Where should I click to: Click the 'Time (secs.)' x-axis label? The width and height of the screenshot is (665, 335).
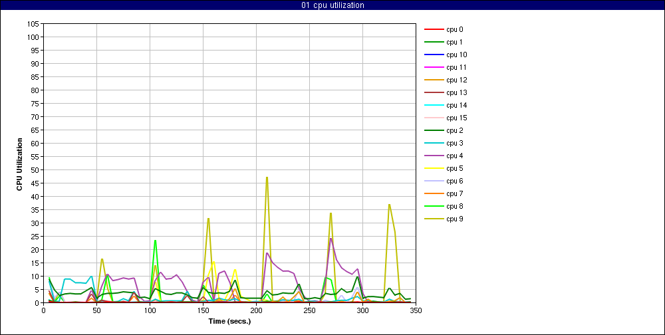(x=229, y=321)
